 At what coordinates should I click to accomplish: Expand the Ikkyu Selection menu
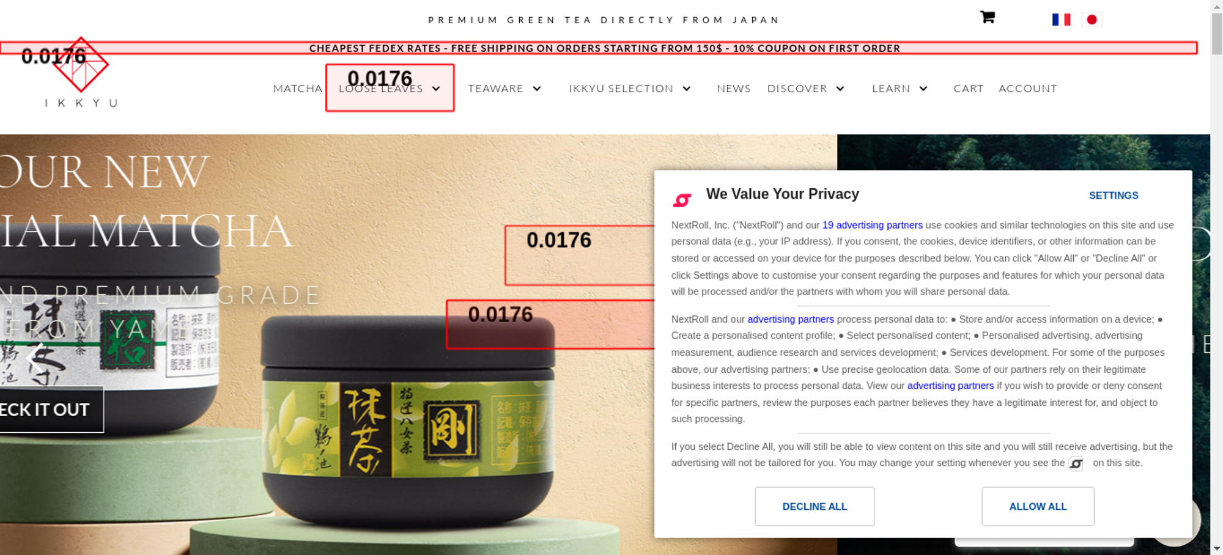(630, 89)
